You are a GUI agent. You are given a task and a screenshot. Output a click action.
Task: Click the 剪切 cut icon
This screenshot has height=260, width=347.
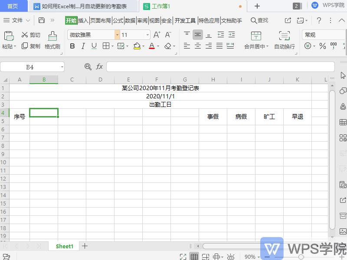tap(31, 35)
